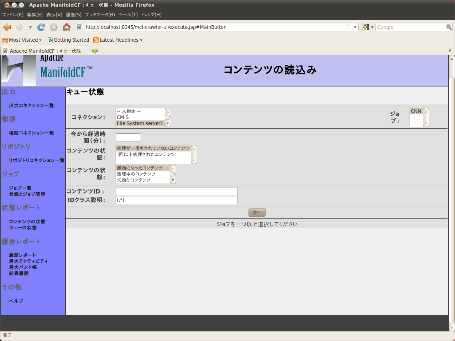Viewport: 455px width, 341px height.
Task: Select the CNN job in list
Action: tap(416, 111)
